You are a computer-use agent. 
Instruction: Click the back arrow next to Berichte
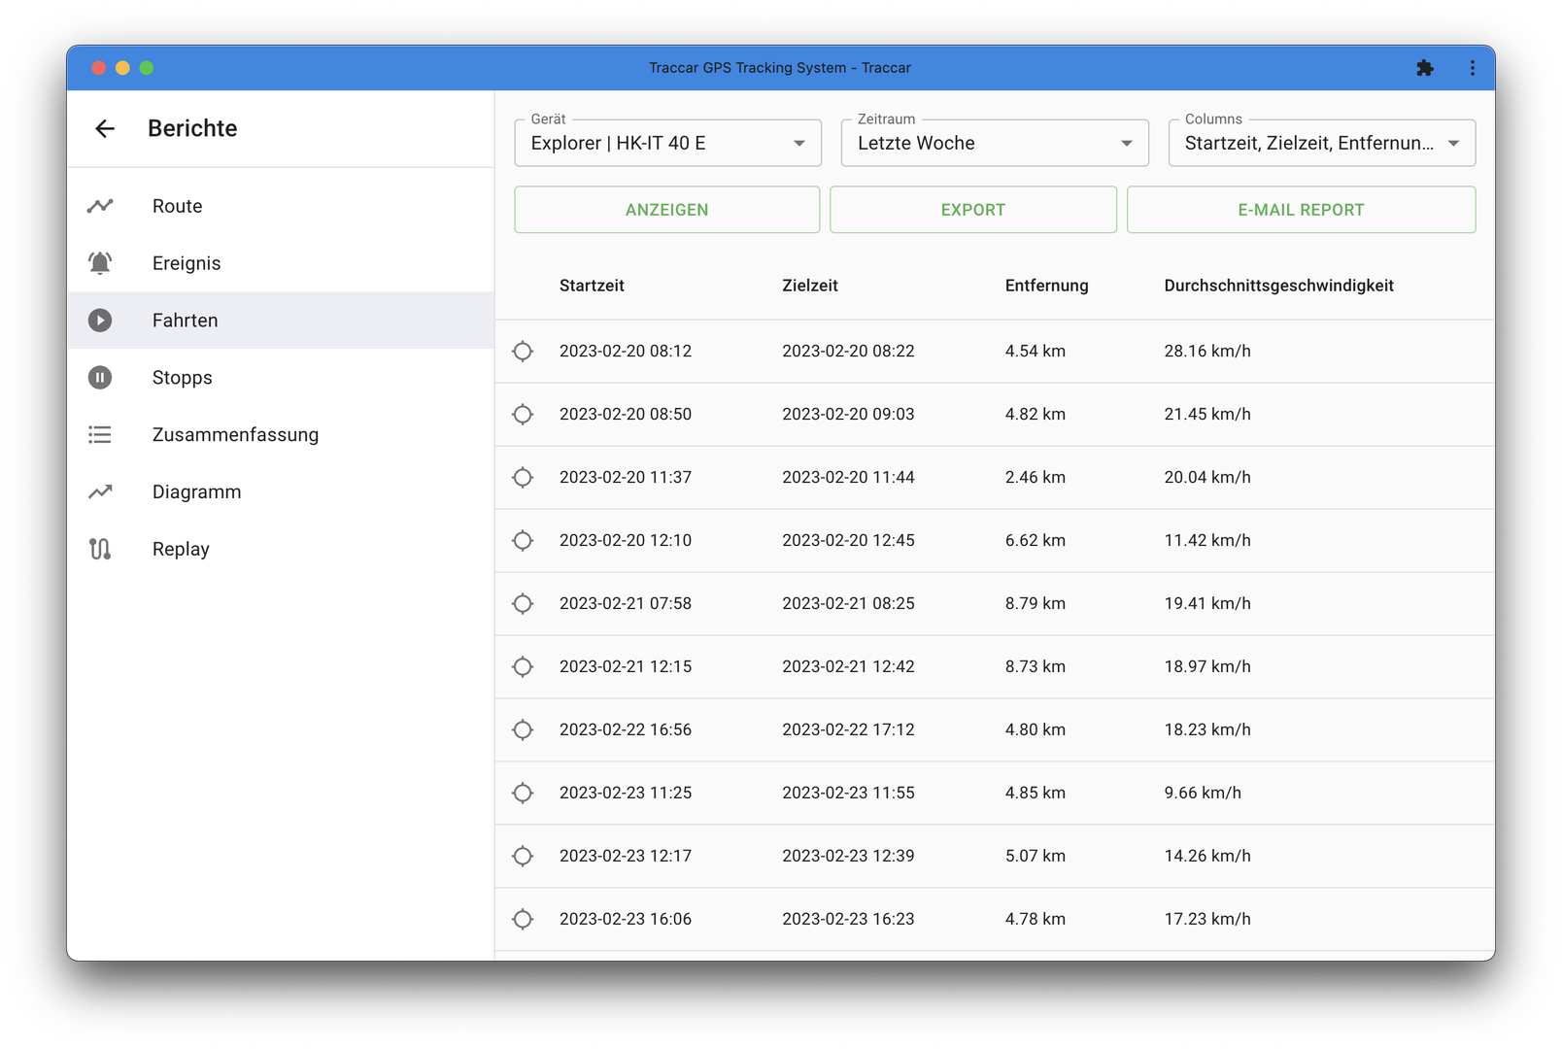[x=105, y=128]
